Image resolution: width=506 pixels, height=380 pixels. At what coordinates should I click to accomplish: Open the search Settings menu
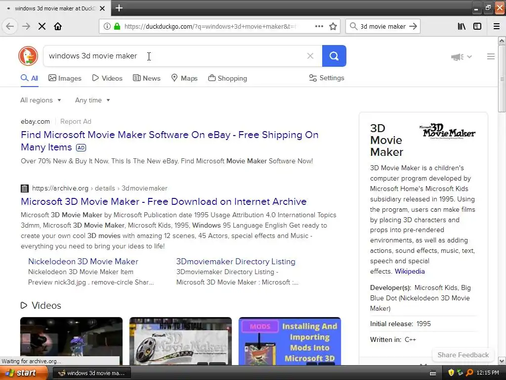(x=327, y=78)
